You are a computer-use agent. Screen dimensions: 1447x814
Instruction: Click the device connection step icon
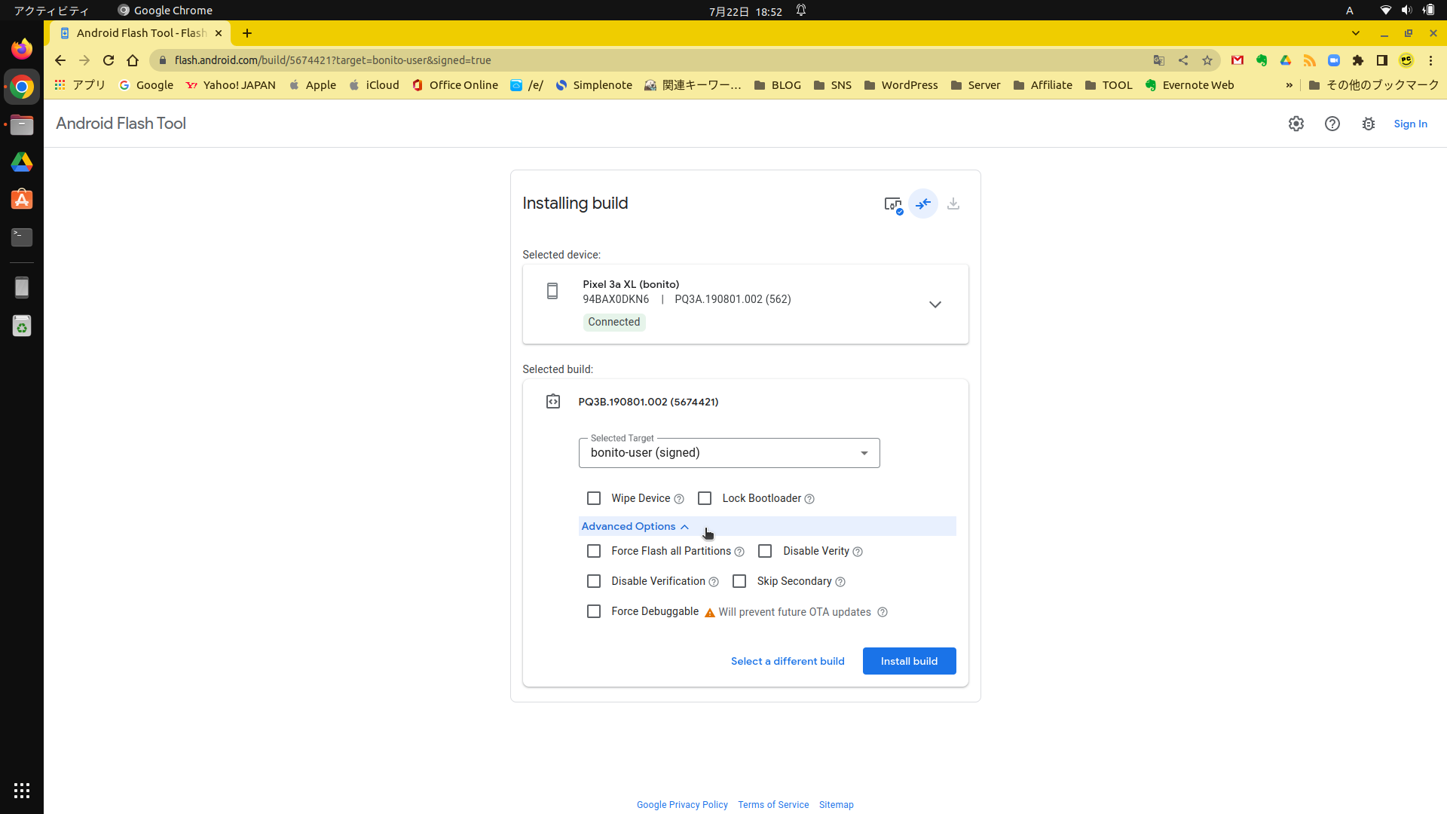coord(893,204)
